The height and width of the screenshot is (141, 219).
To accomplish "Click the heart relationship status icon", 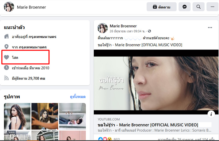I will click(7, 57).
